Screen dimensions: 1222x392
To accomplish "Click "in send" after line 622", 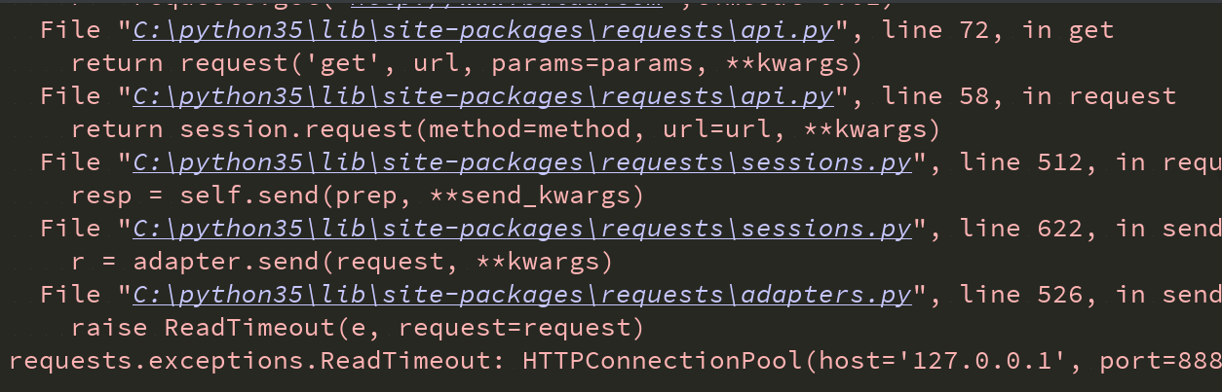I will 1169,229.
